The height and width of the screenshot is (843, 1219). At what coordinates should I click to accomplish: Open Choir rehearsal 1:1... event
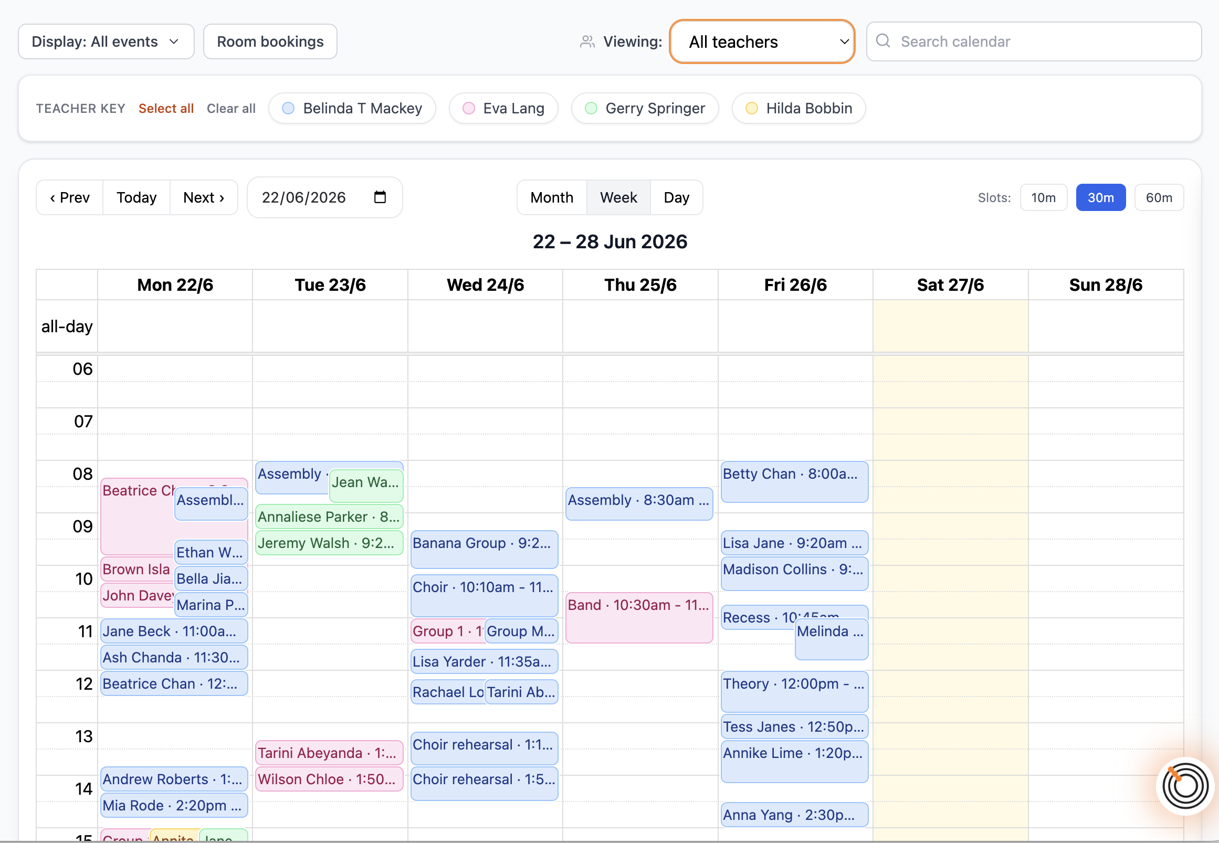tap(484, 749)
